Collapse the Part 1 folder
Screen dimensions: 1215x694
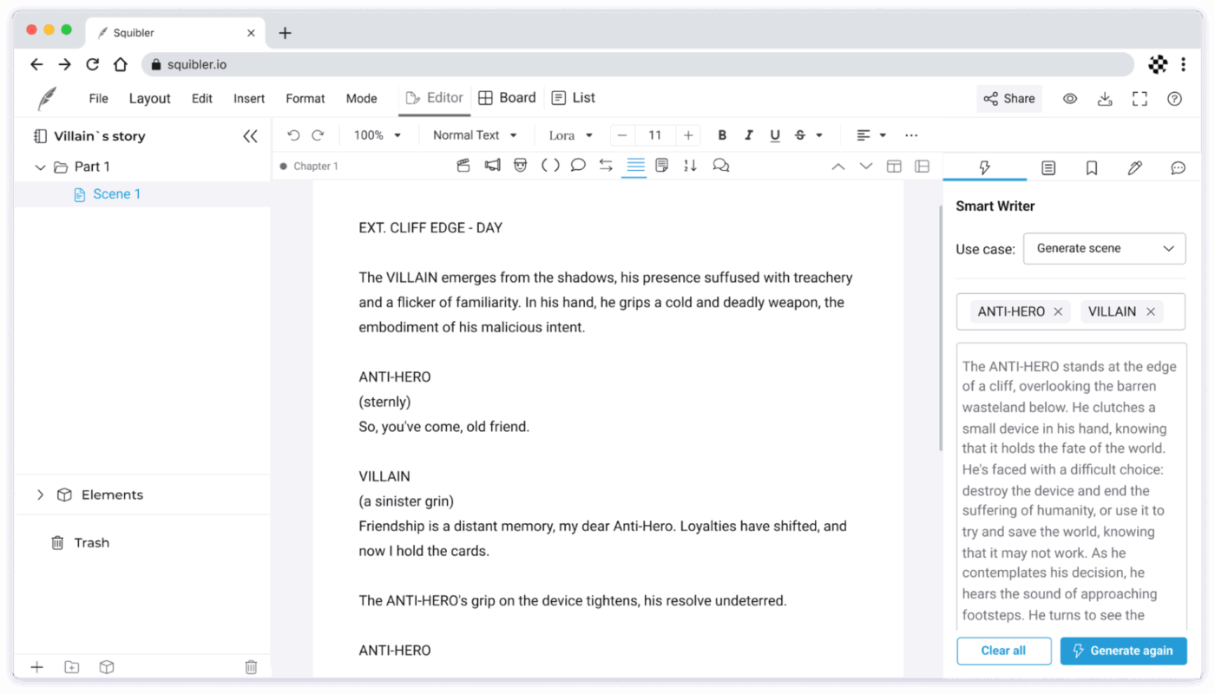[x=39, y=165]
